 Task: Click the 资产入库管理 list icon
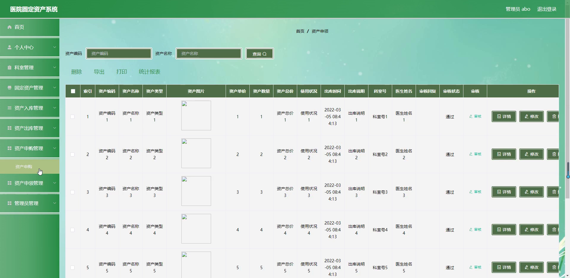[x=9, y=108]
